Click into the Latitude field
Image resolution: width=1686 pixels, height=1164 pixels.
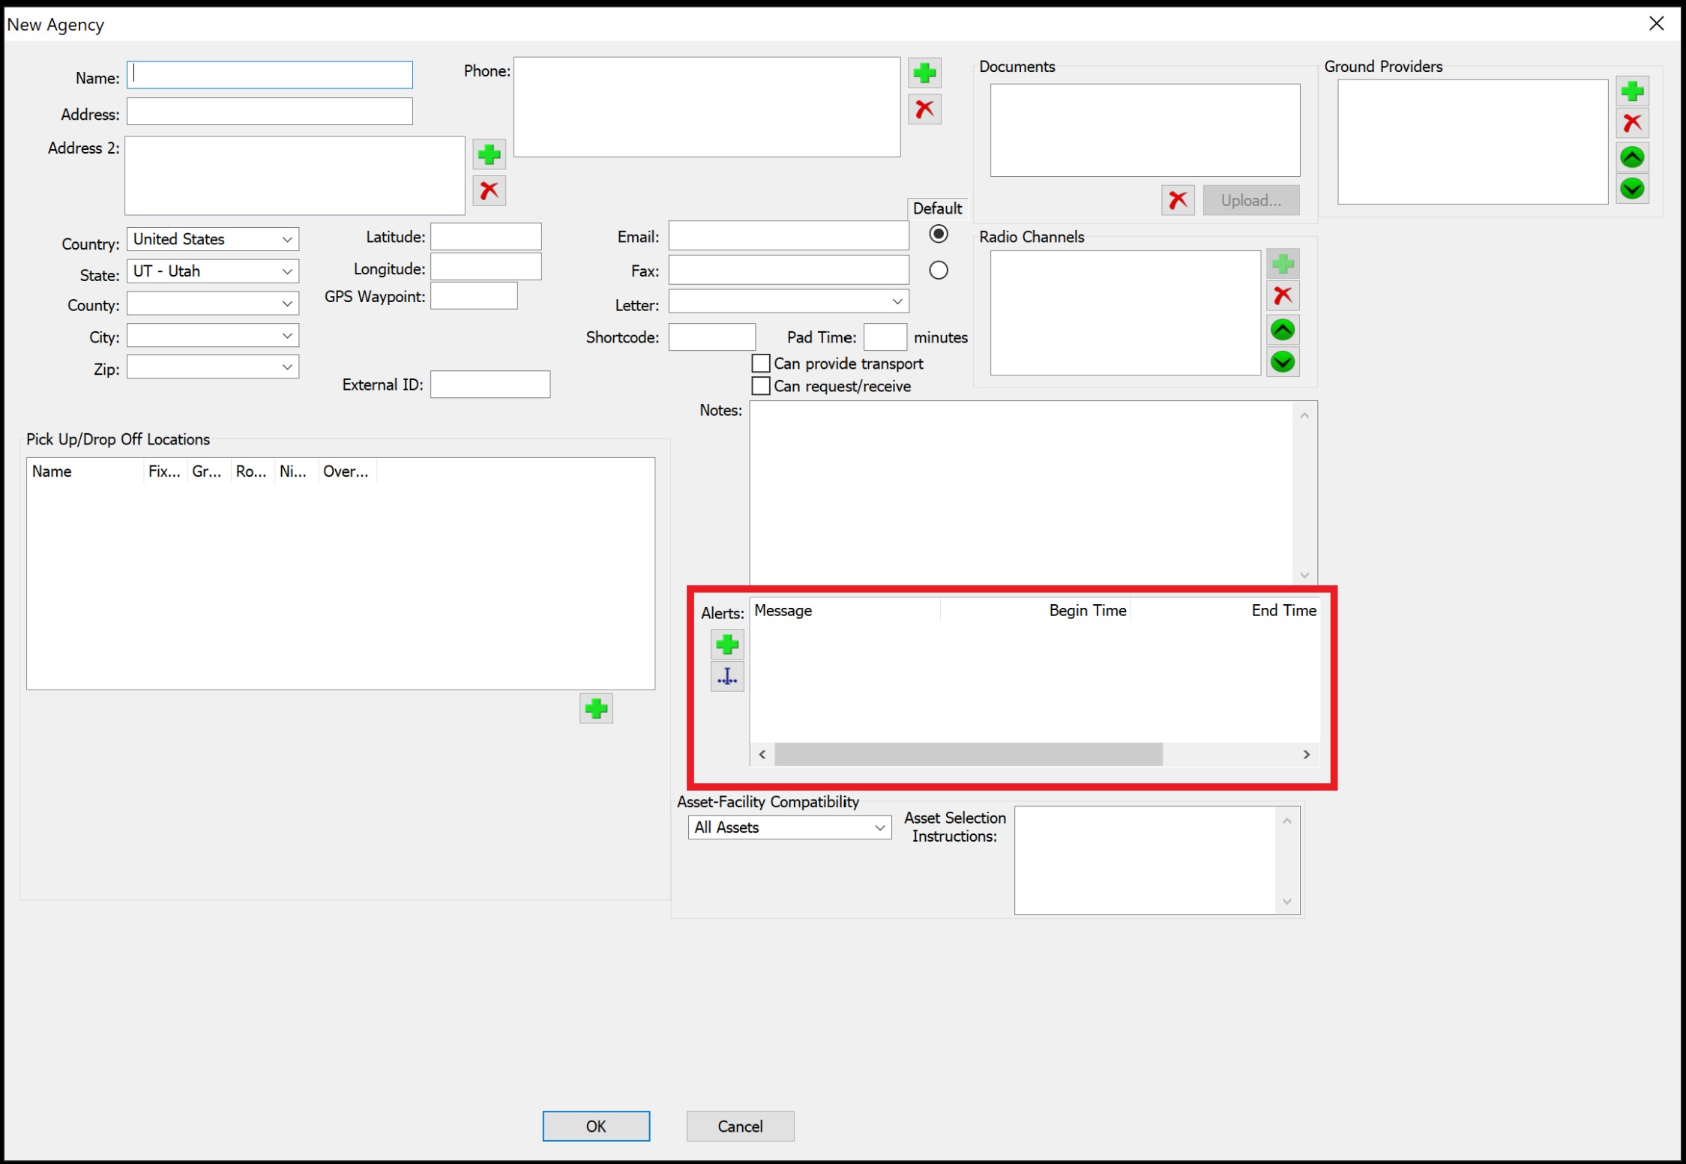(486, 237)
